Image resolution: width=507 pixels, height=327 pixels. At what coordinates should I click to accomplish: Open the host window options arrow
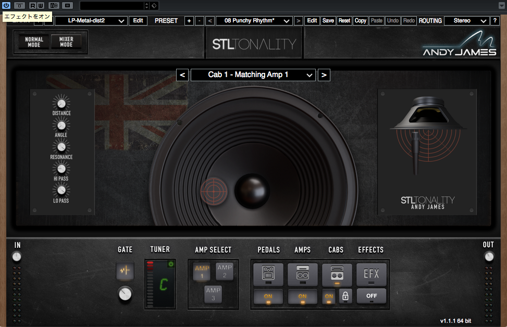[501, 6]
